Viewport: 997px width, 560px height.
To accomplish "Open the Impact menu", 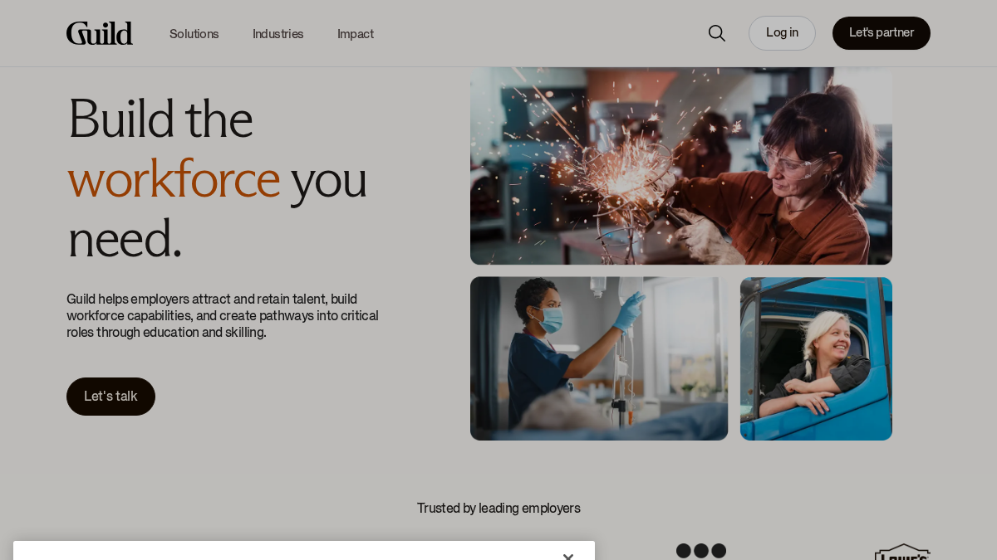I will tap(356, 34).
